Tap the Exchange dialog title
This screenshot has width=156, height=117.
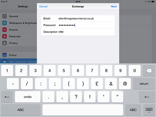click(x=78, y=7)
